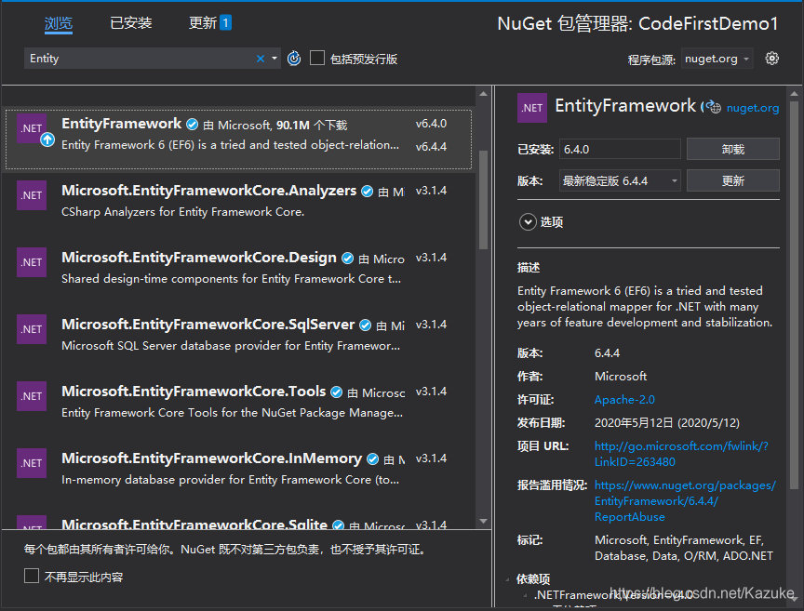The height and width of the screenshot is (611, 804).
Task: Click the 卸载 button
Action: (732, 149)
